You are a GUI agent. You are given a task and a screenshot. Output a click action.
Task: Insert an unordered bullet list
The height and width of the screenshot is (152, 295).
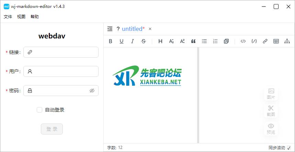(x=204, y=41)
